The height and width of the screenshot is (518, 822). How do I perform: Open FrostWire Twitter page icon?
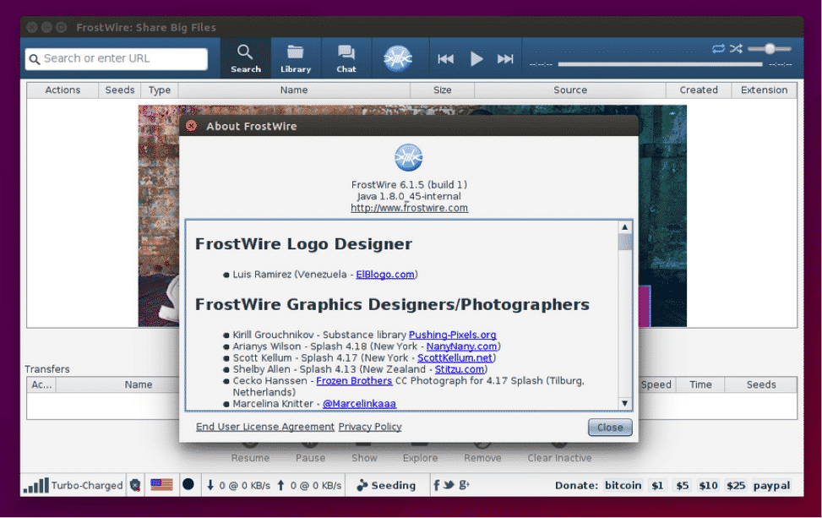point(449,485)
